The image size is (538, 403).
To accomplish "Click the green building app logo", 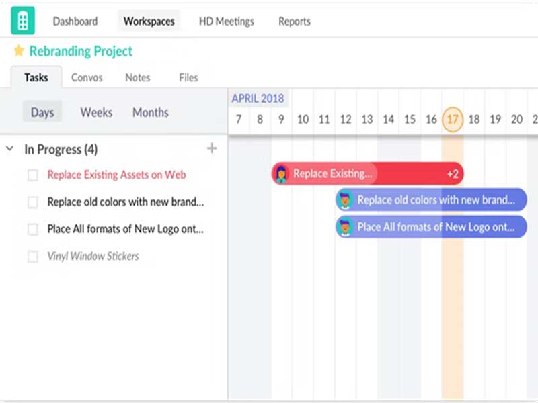I will pos(23,21).
